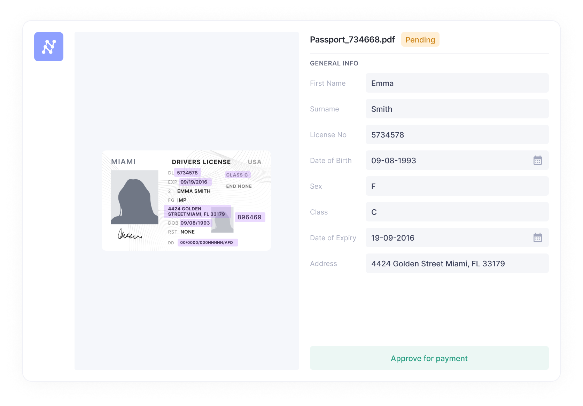The image size is (583, 406).
Task: Click the Date of Expiry date field
Action: point(446,238)
